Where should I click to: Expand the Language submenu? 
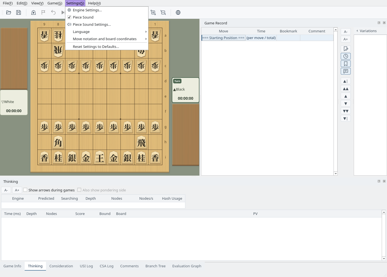pyautogui.click(x=107, y=32)
